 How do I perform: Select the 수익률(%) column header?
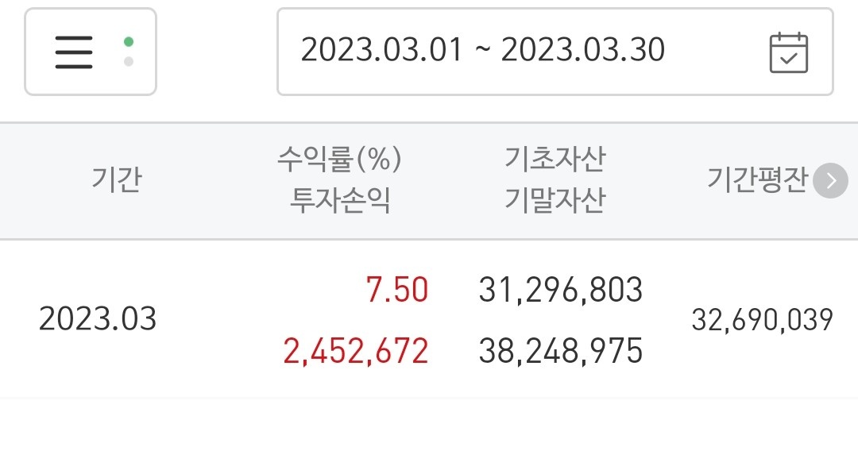(339, 160)
